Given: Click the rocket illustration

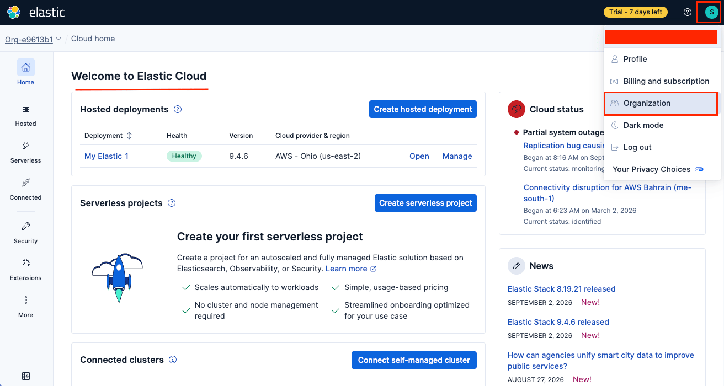Looking at the screenshot, I should (x=117, y=278).
